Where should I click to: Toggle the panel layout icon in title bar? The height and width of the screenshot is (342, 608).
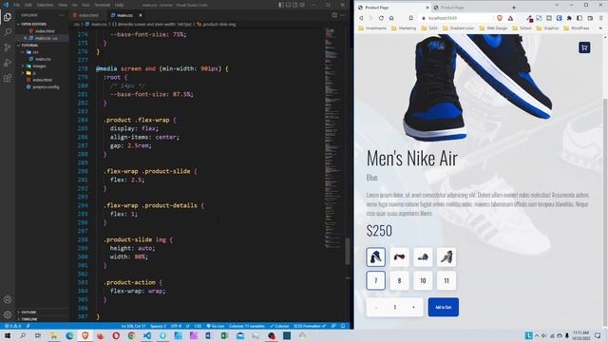point(288,5)
